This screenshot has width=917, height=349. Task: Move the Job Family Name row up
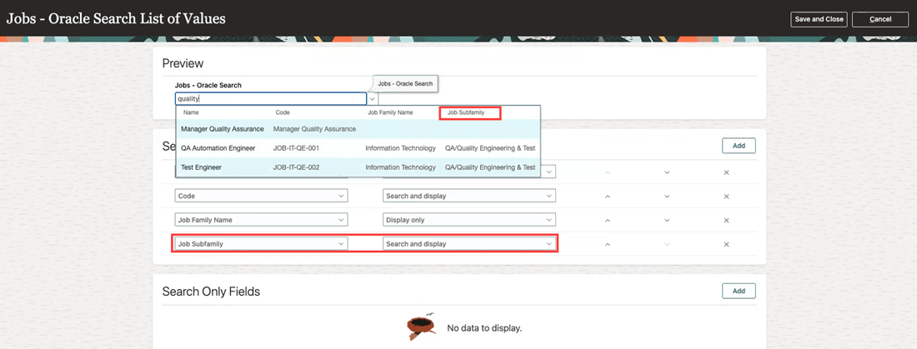coord(608,221)
